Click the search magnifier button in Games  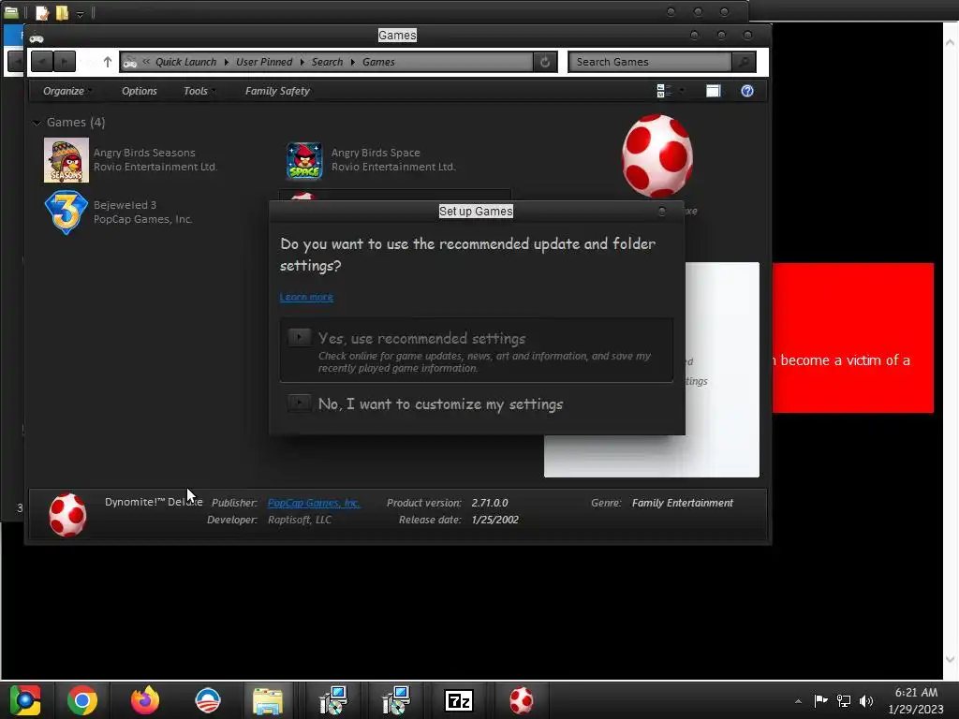point(744,62)
